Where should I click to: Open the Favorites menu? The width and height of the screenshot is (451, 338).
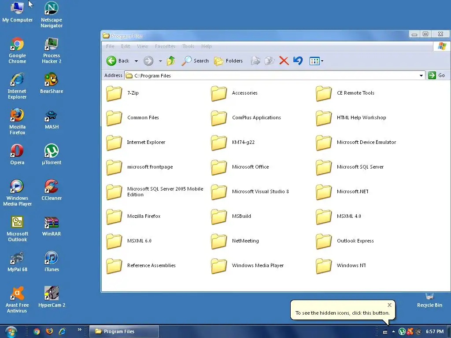(x=165, y=46)
